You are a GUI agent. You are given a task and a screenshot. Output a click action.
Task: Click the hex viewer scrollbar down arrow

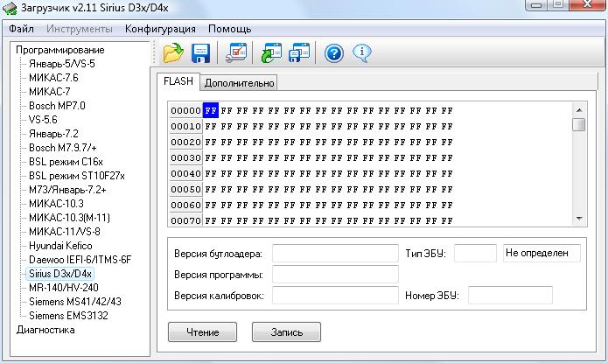point(578,218)
